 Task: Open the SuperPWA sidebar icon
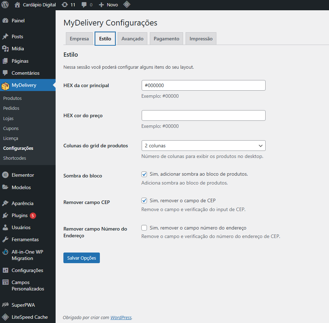[x=5, y=305]
